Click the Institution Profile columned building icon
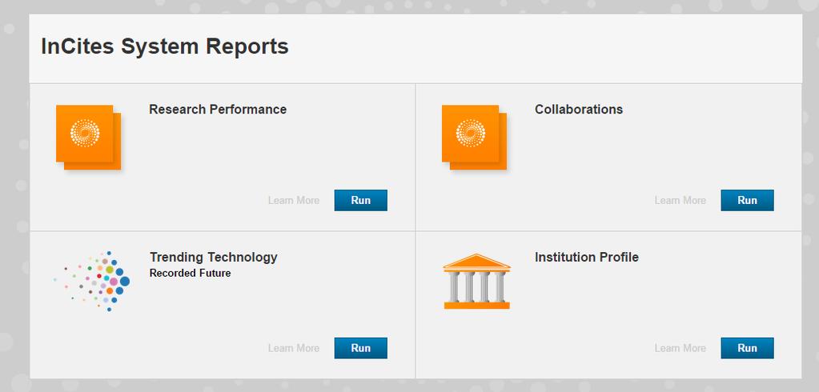819x392 pixels. (477, 282)
